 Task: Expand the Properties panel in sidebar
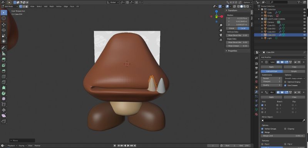(x=226, y=51)
